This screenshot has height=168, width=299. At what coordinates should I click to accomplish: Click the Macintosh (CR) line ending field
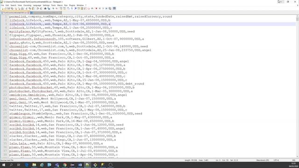pos(263,160)
